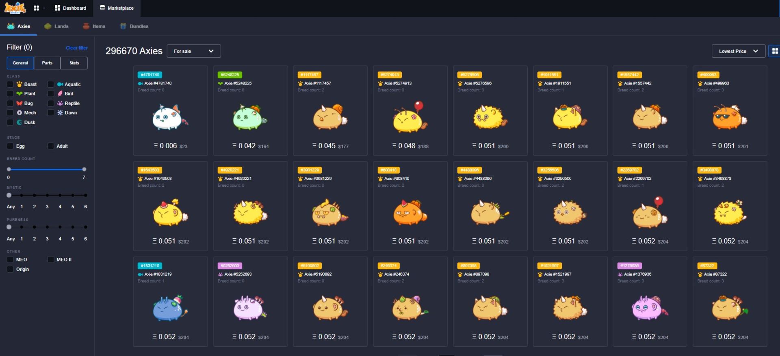Open the Dashboard tab
Viewport: 780px width, 356px height.
tap(71, 8)
